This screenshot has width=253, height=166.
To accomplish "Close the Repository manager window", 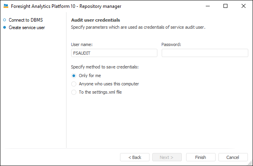I will (x=244, y=6).
